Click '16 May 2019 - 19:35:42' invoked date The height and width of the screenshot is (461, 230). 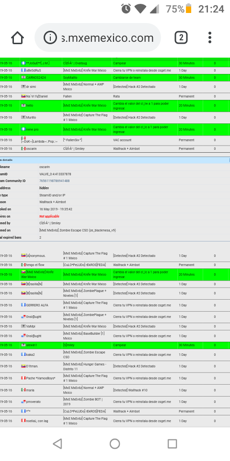56,209
